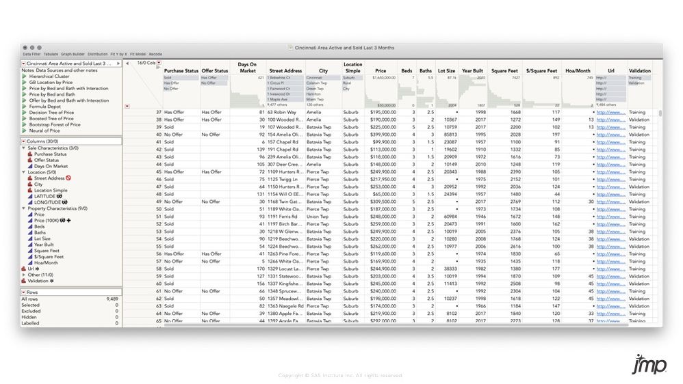This screenshot has height=384, width=683.
Task: Click continuous icon beside Hoa/Month in columns panel
Action: pyautogui.click(x=30, y=262)
